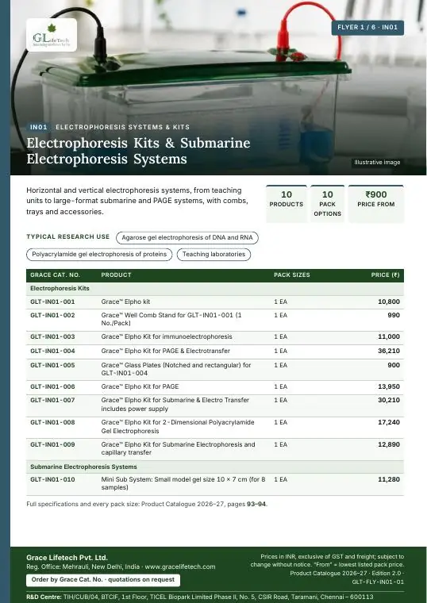The image size is (427, 603).
Task: Click the 'Prices in INR, exclusive of GST' note
Action: tap(327, 561)
